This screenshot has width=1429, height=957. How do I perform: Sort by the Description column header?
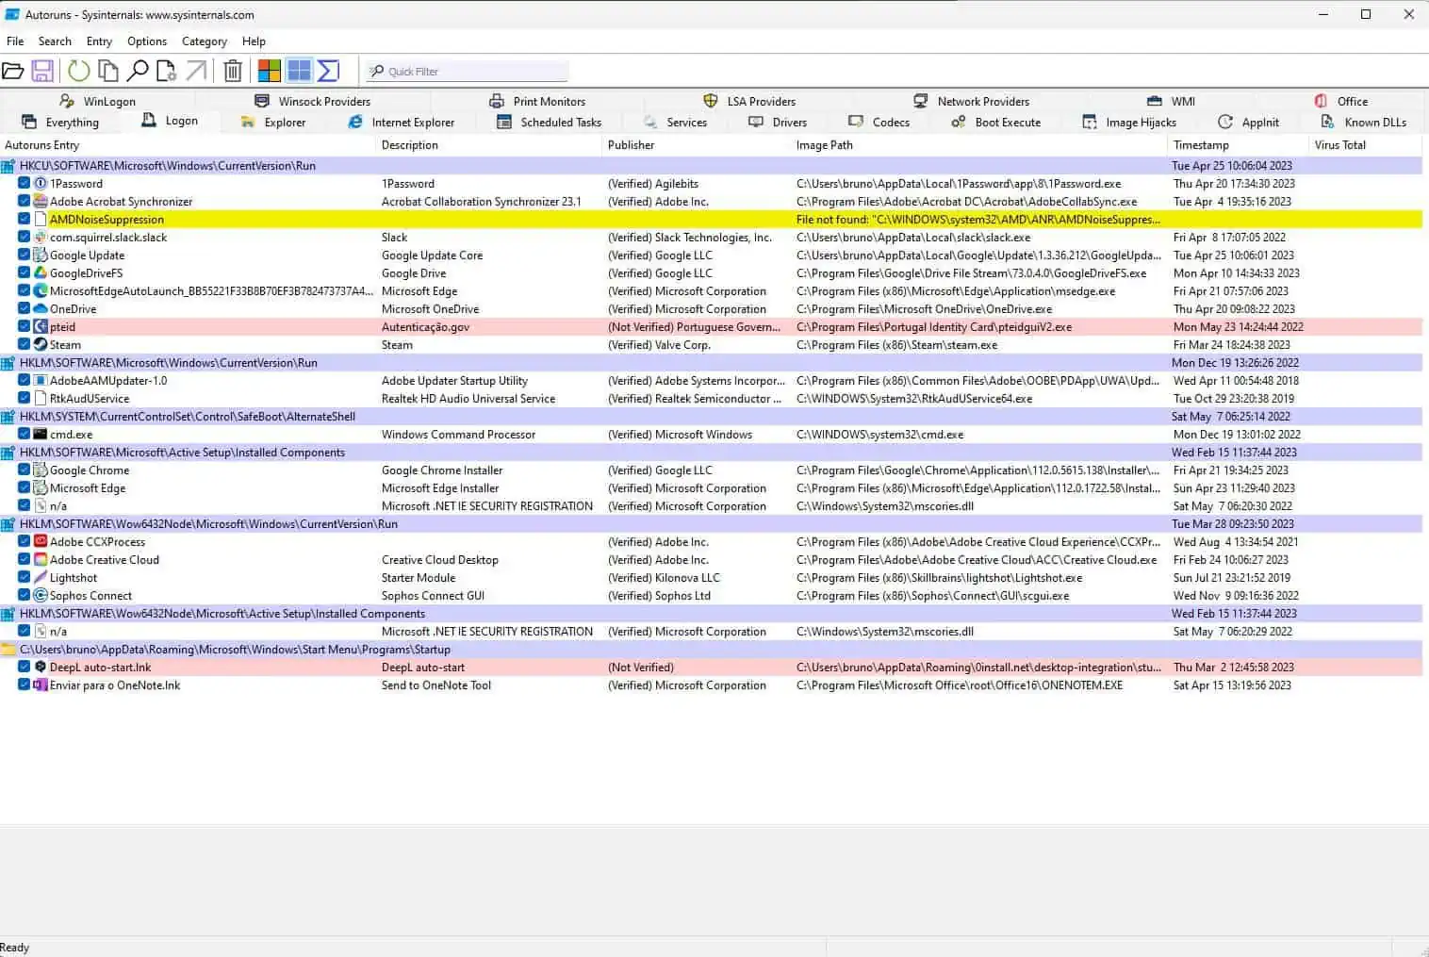coord(489,145)
